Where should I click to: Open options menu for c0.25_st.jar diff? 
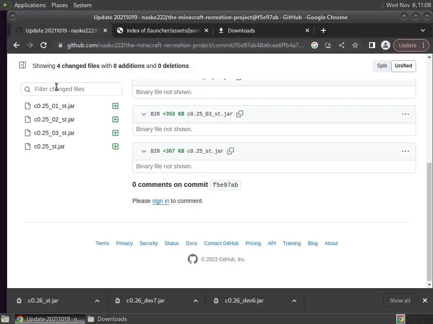[406, 151]
